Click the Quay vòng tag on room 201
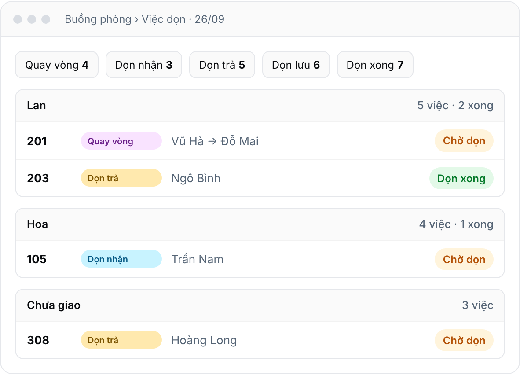520x375 pixels. point(121,141)
